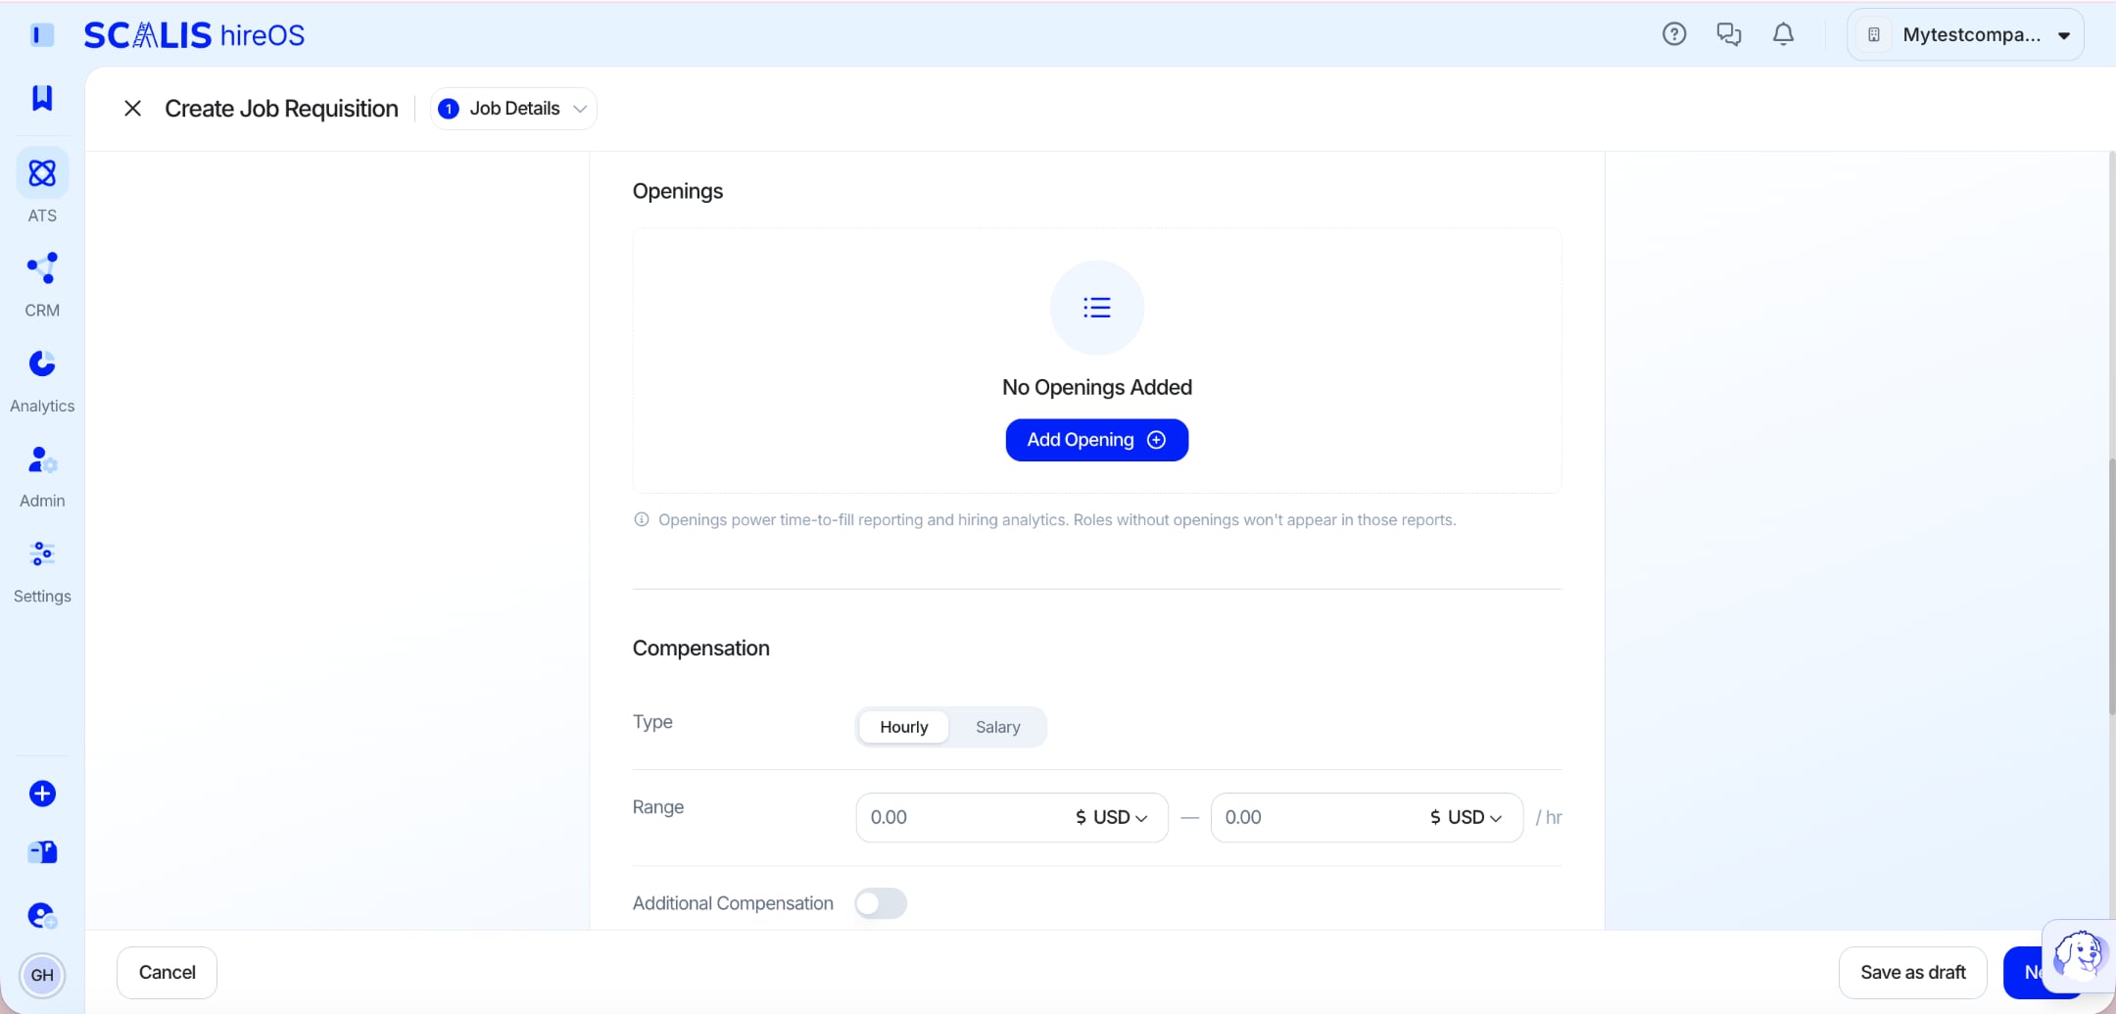Open the mailbox icon in sidebar
The image size is (2116, 1014).
[42, 852]
